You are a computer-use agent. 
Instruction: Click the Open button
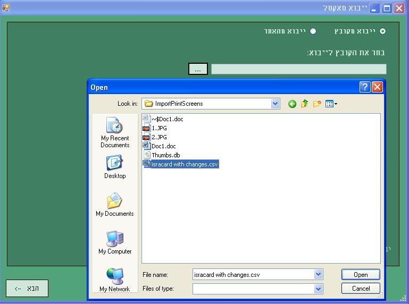[x=361, y=275]
